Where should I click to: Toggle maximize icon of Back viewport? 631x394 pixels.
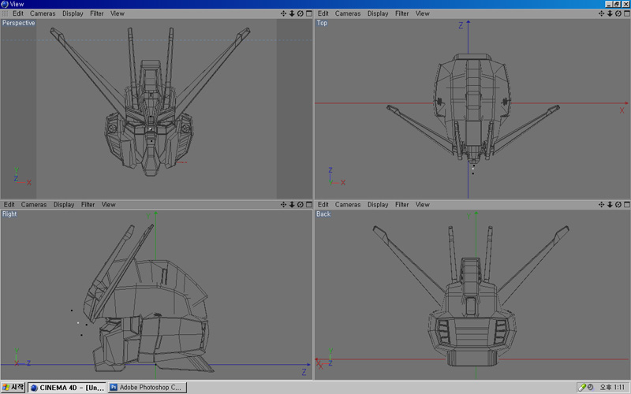tap(627, 205)
